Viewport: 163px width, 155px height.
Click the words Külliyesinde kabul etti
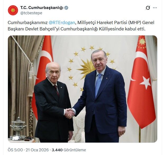pyautogui.click(x=122, y=29)
